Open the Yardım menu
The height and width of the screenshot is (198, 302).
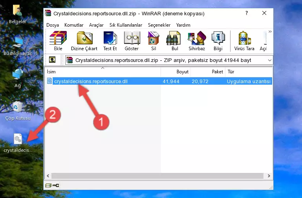(183, 25)
